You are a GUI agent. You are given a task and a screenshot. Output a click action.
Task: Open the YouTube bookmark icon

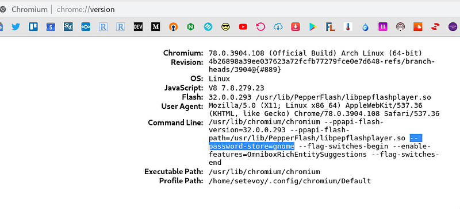click(x=243, y=27)
